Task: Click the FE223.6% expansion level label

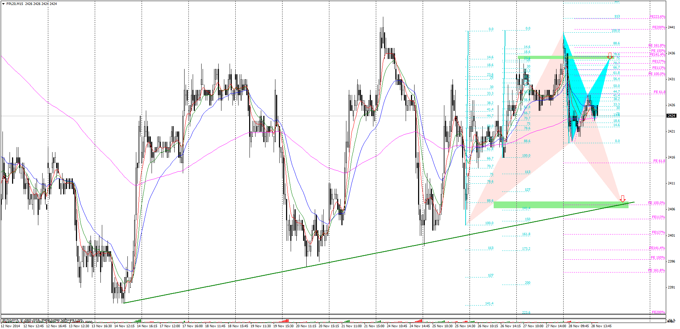Action: tap(657, 17)
